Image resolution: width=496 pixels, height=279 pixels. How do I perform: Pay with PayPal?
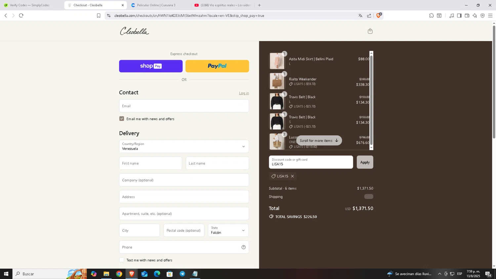(x=217, y=66)
